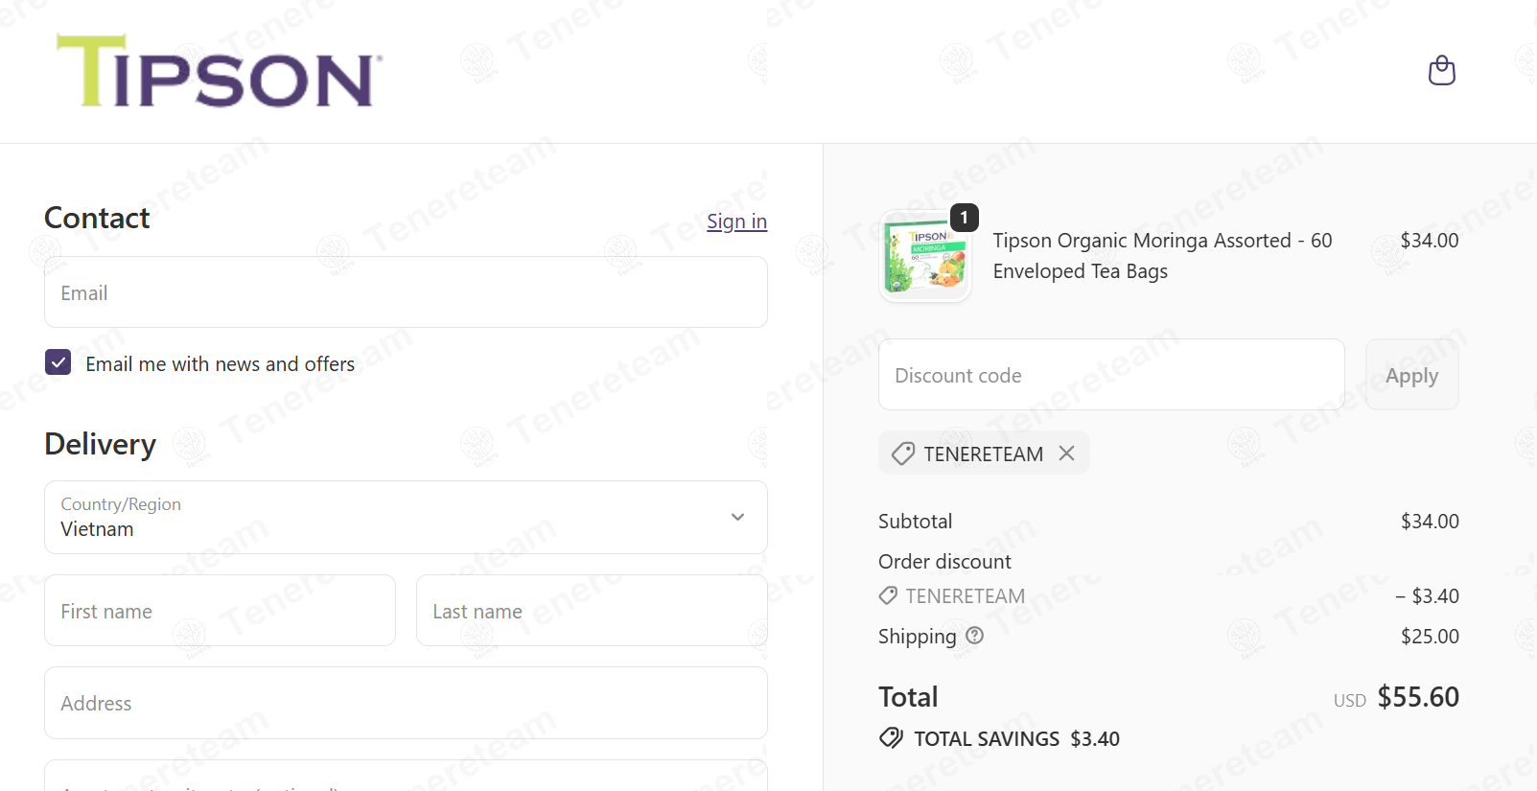Screen dimensions: 1537x791
Task: Click the Delivery heading
Action: [100, 444]
